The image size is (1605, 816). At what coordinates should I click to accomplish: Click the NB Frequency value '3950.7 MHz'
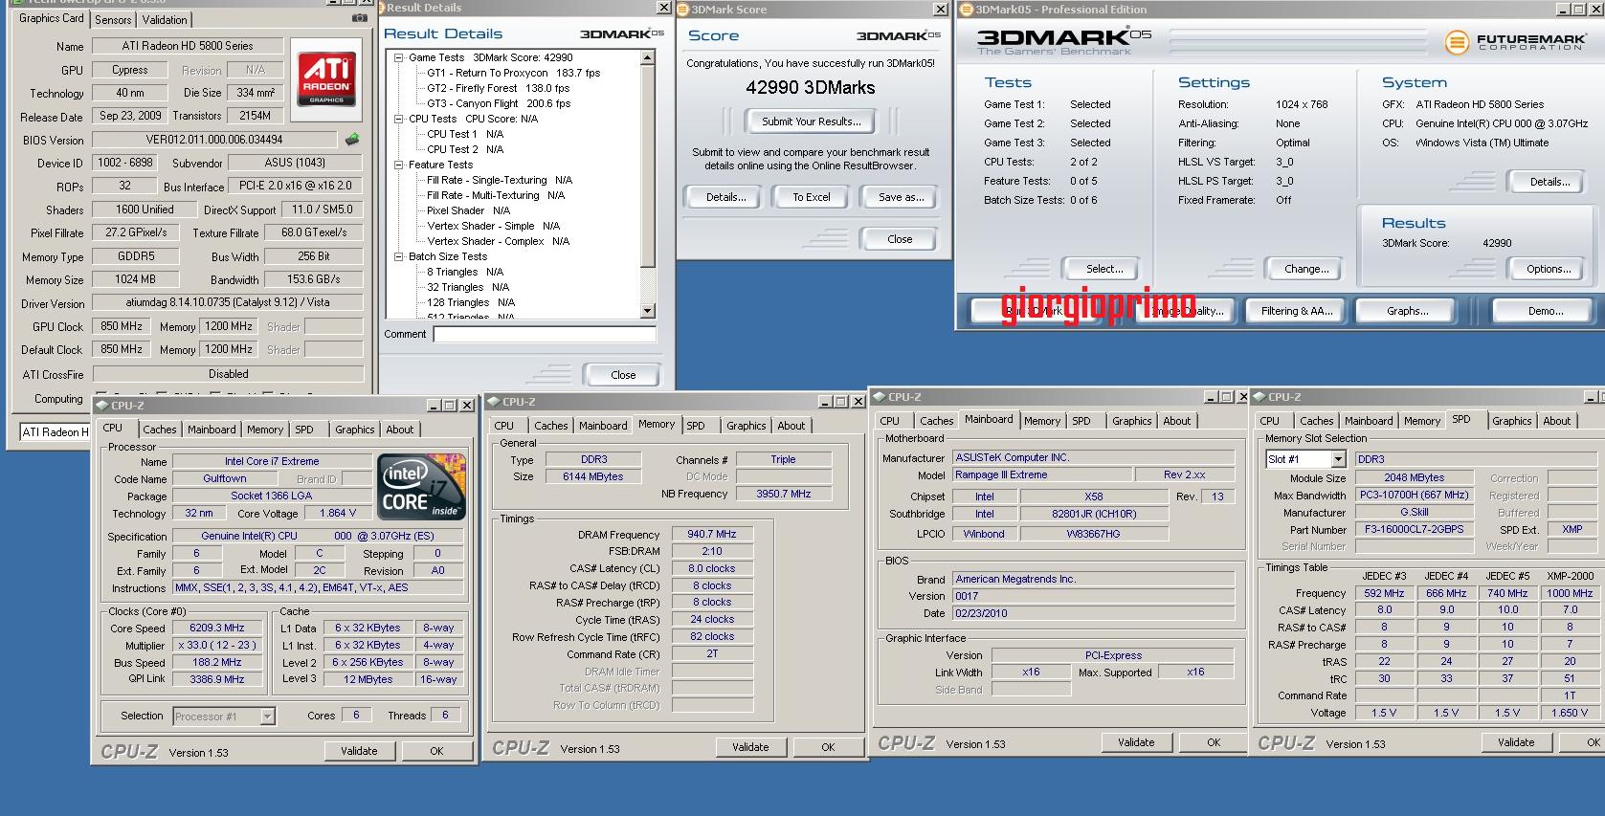[784, 495]
